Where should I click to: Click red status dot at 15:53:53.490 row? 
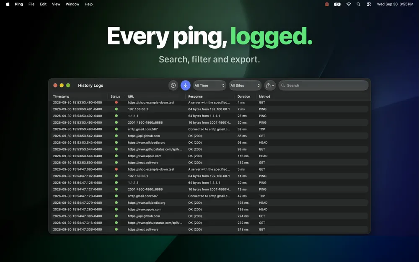pyautogui.click(x=116, y=102)
